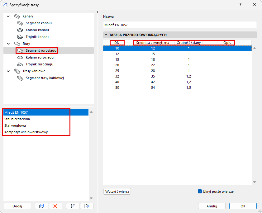Cancel the dialog with Anuluj
Image resolution: width=262 pixels, height=213 pixels.
[212, 206]
